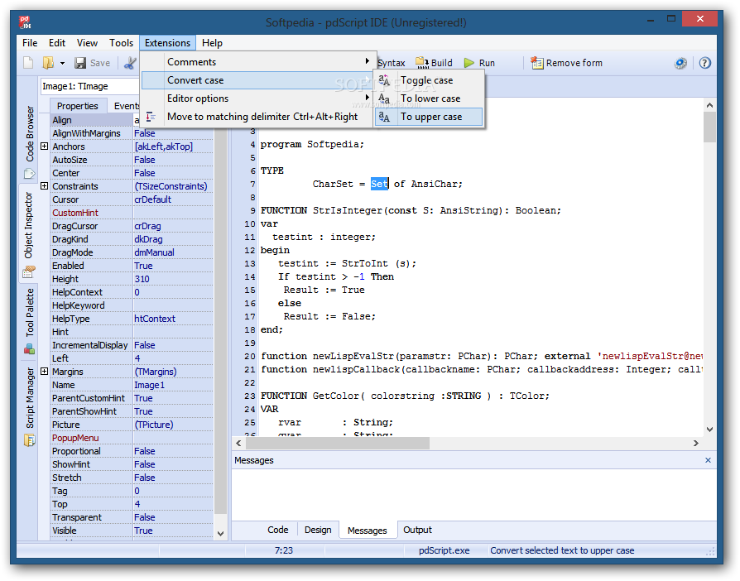Close the Messages panel
Viewport: 740px width, 581px height.
click(708, 460)
